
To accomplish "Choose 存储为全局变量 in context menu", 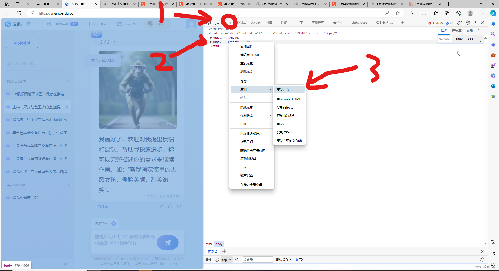I will click(x=252, y=185).
